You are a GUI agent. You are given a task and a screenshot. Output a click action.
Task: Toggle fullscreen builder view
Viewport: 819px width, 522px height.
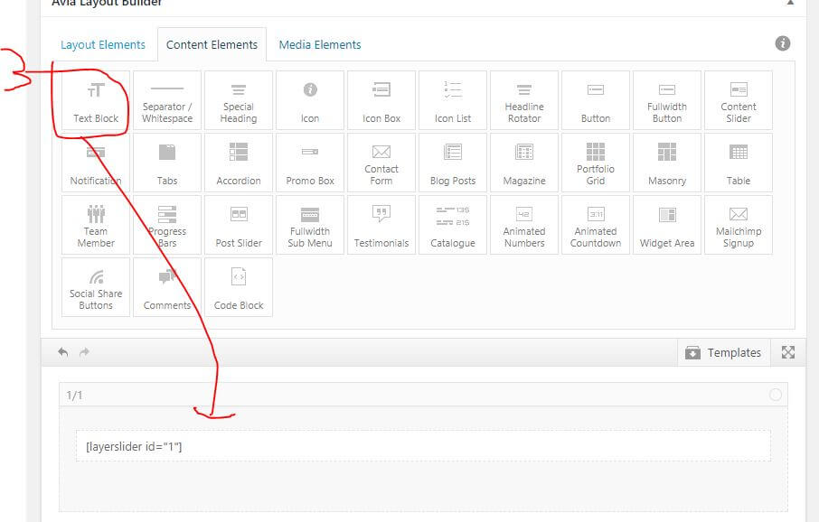(788, 352)
